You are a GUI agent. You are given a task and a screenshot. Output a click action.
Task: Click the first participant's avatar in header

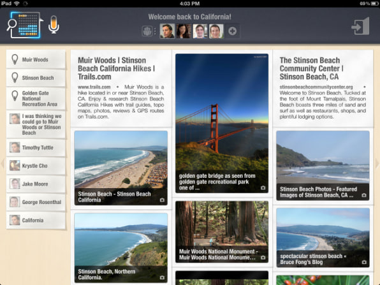pyautogui.click(x=167, y=31)
